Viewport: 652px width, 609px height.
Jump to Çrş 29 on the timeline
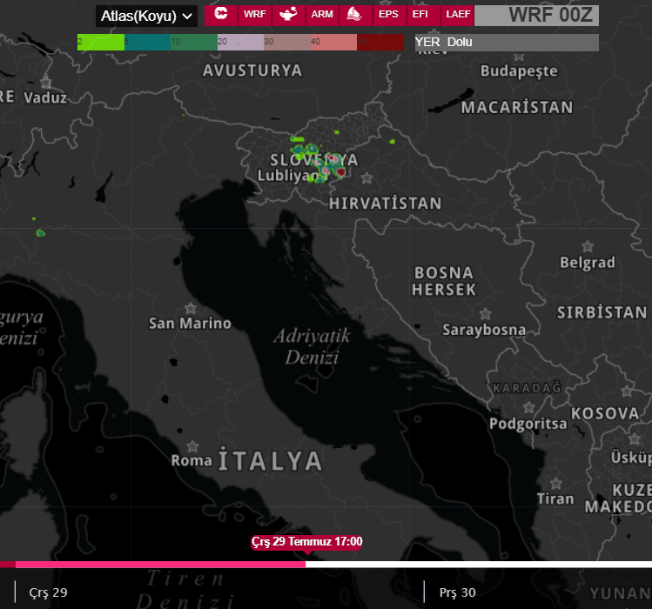tap(48, 592)
